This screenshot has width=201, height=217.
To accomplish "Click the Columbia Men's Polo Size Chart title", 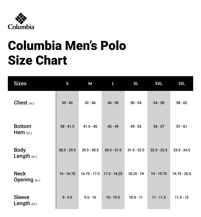I will 67,53.
